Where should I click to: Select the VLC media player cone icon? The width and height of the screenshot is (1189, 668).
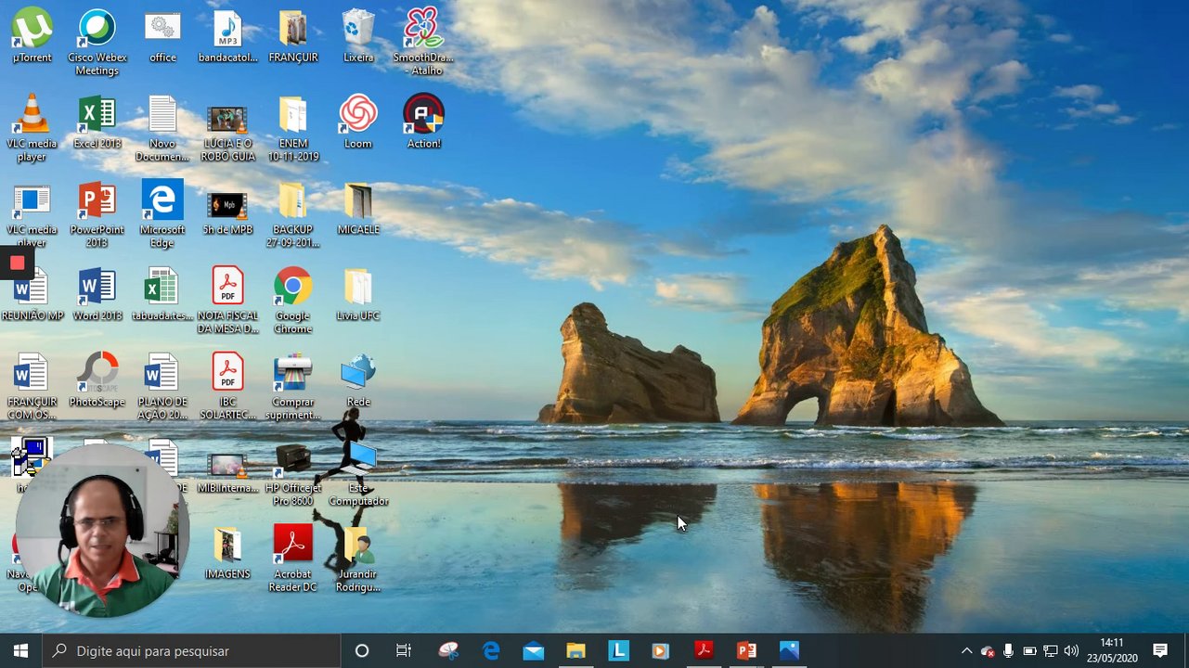32,128
